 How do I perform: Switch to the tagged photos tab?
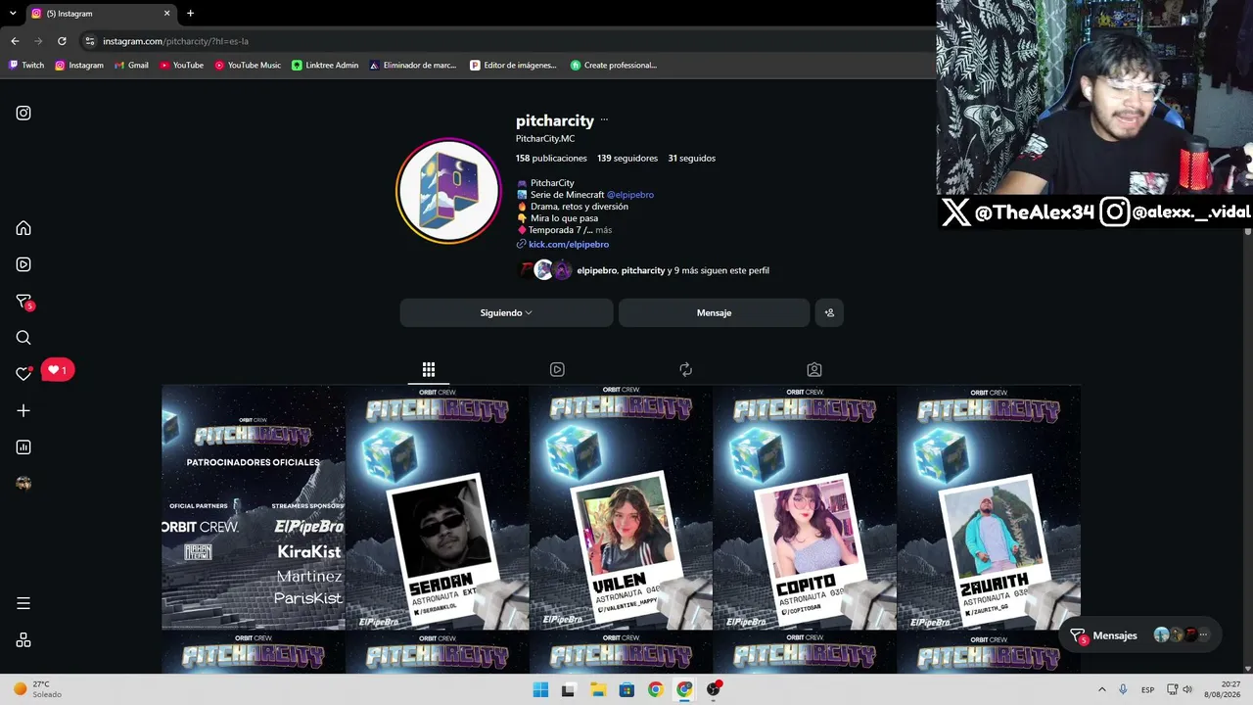pyautogui.click(x=814, y=369)
